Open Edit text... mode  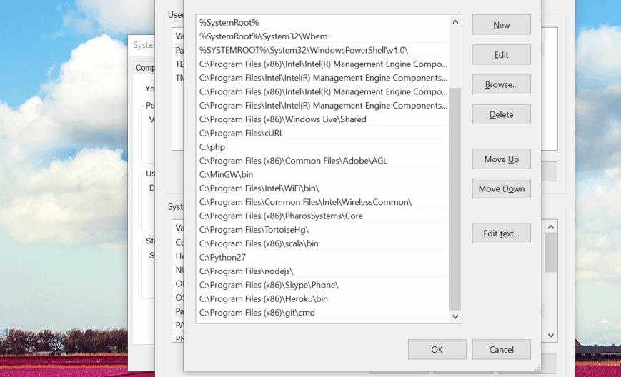(x=502, y=233)
